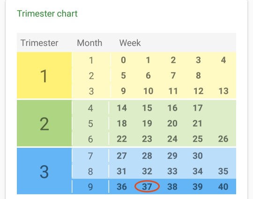Select the blue Trimester 3 block
Image resolution: width=253 pixels, height=199 pixels.
click(x=44, y=171)
